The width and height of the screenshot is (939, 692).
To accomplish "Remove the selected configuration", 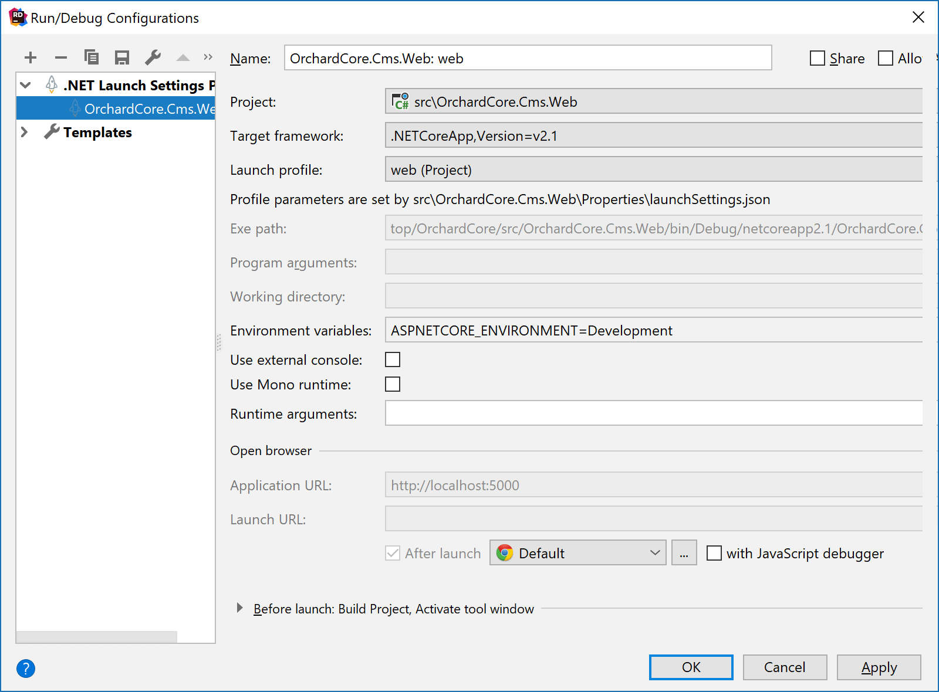I will click(60, 57).
